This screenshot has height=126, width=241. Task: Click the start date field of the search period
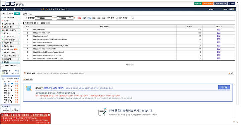[x=43, y=18]
